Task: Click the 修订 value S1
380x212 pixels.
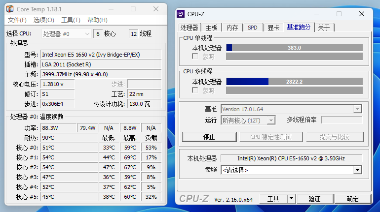Action: [57, 94]
